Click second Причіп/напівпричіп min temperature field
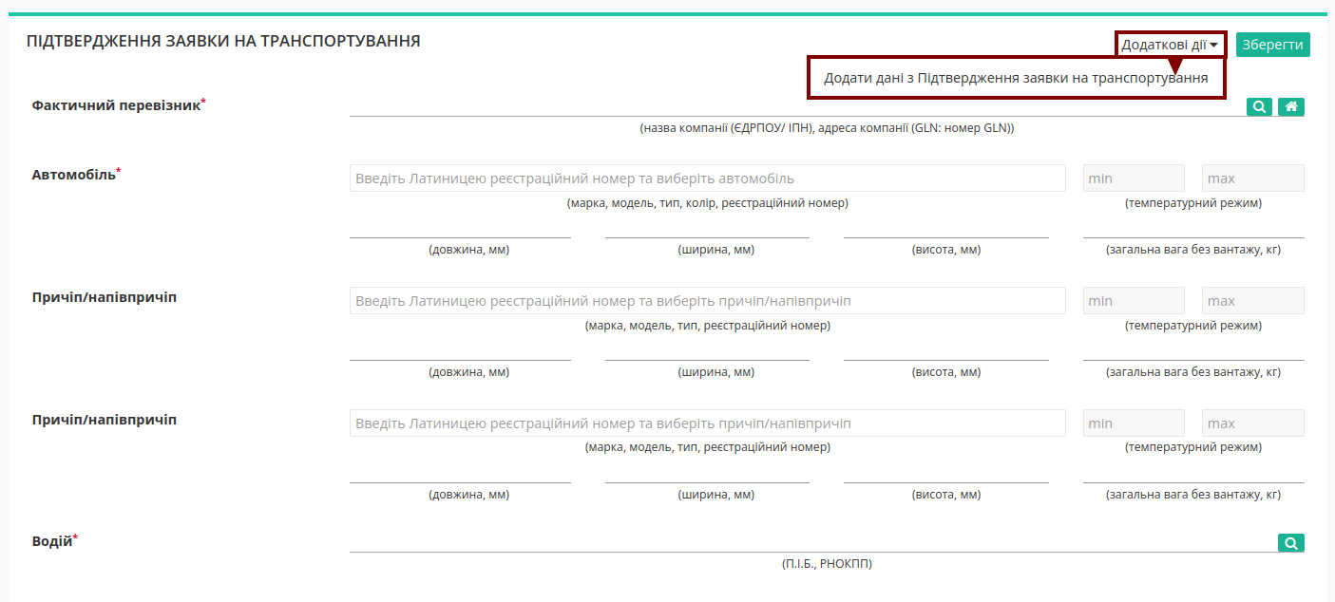The image size is (1335, 602). 1134,423
